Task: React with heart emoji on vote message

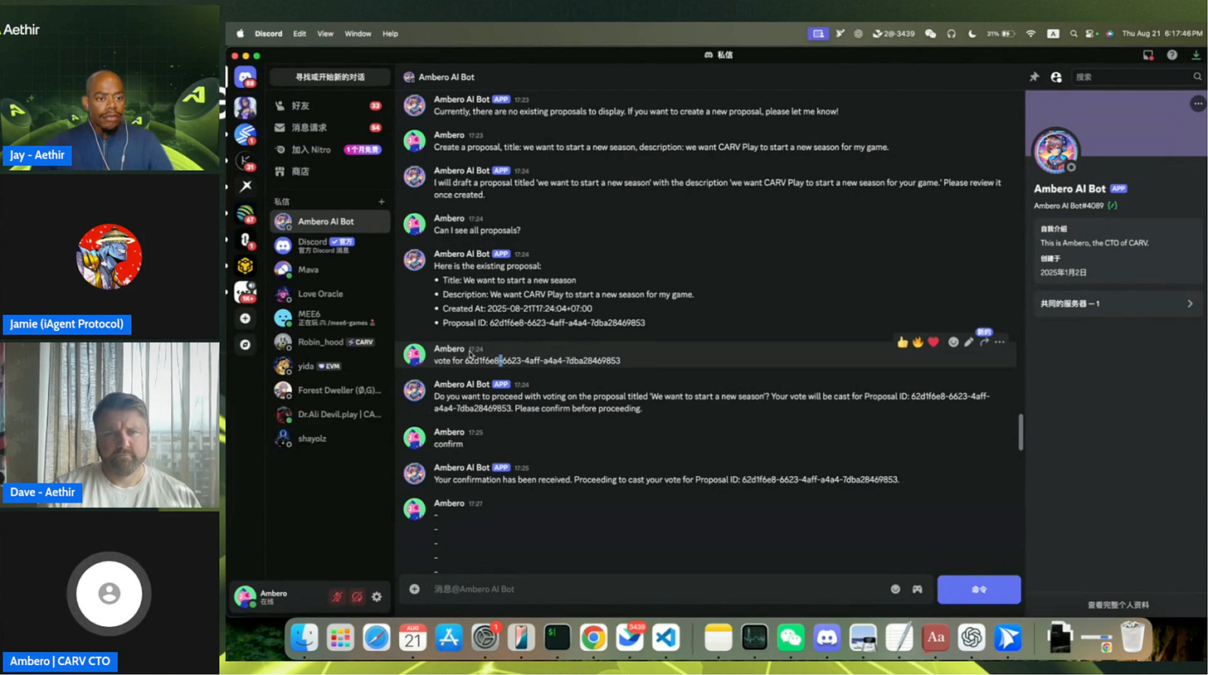Action: (x=933, y=342)
